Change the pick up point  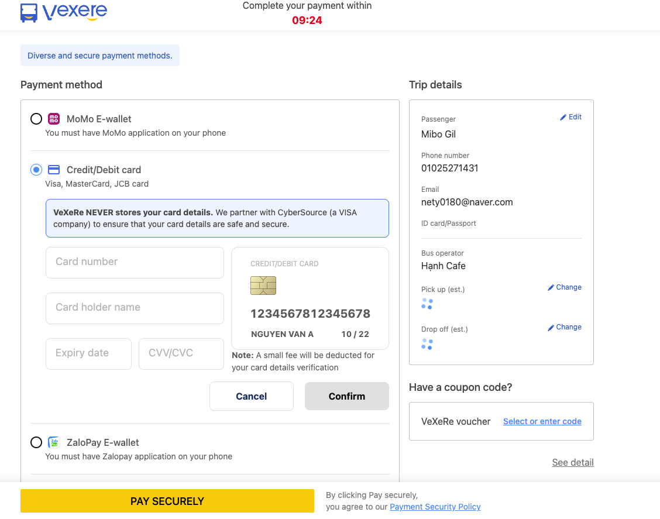[x=565, y=287]
